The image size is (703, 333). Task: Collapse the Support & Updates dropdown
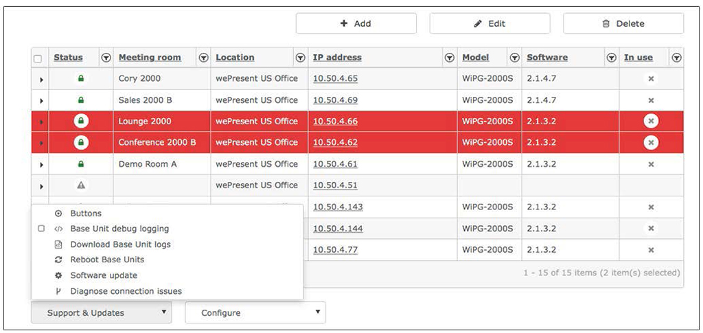pyautogui.click(x=101, y=313)
